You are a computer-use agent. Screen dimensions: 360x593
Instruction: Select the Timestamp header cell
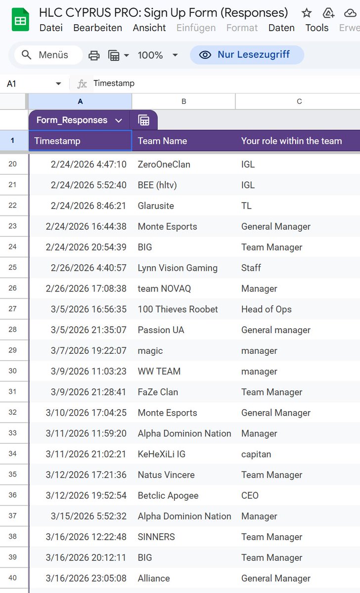click(80, 141)
